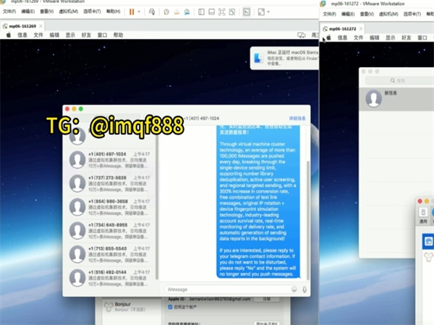Viewport: 434px width, 325px height.
Task: Click the VMware full screen mode icon
Action: pos(221,12)
